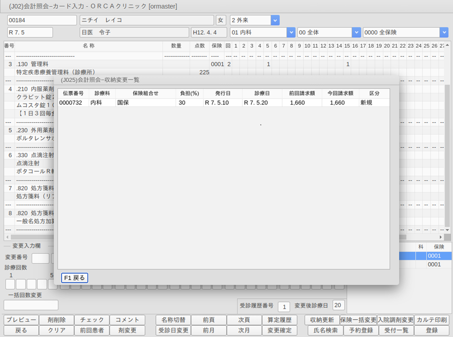The height and width of the screenshot is (337, 453).
Task: Click the 今回請求額 column header
Action: point(340,93)
